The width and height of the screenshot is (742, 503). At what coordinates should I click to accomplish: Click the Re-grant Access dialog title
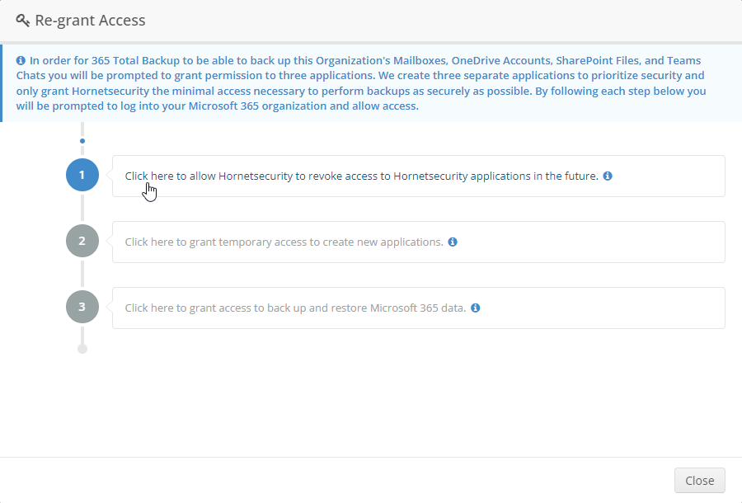coord(91,21)
